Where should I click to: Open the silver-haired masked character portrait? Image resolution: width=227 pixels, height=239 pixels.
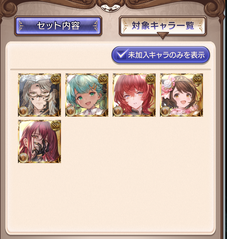tap(39, 95)
